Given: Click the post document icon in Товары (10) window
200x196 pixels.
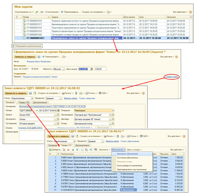Looking at the screenshot, I should pyautogui.click(x=35, y=93).
